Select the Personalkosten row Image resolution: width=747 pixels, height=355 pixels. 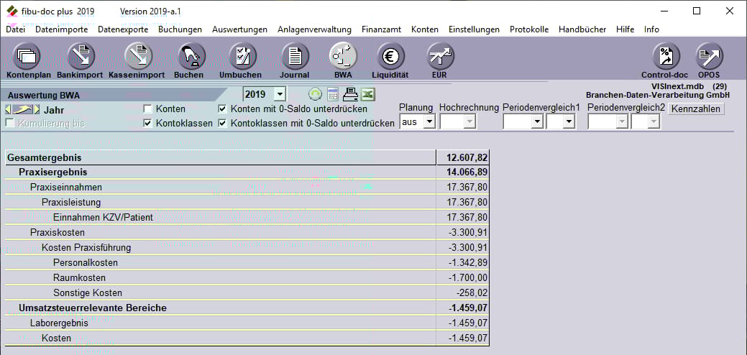coord(247,263)
